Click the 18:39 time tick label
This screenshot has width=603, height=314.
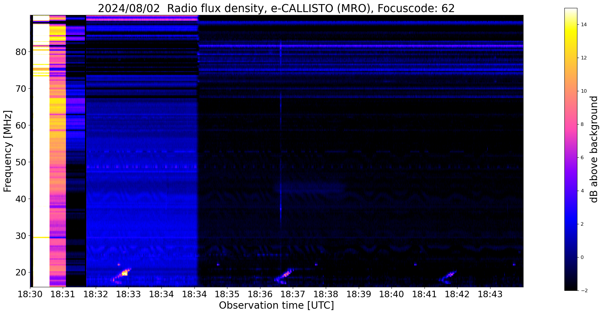[x=359, y=295]
